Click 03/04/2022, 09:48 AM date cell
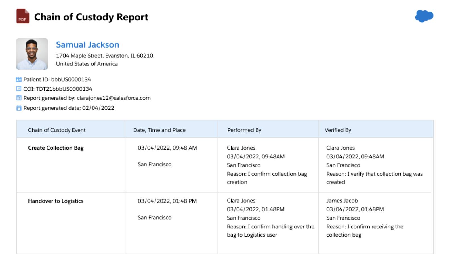 pyautogui.click(x=167, y=148)
